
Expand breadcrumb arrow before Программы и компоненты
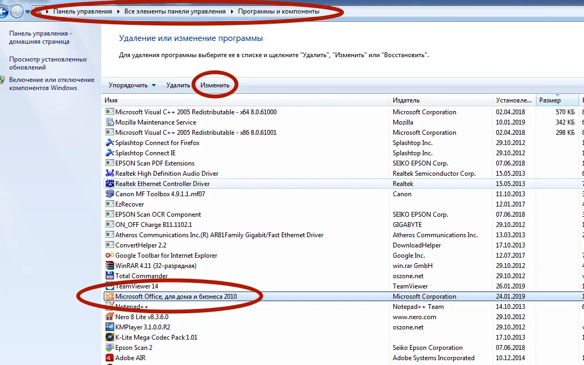pyautogui.click(x=232, y=11)
